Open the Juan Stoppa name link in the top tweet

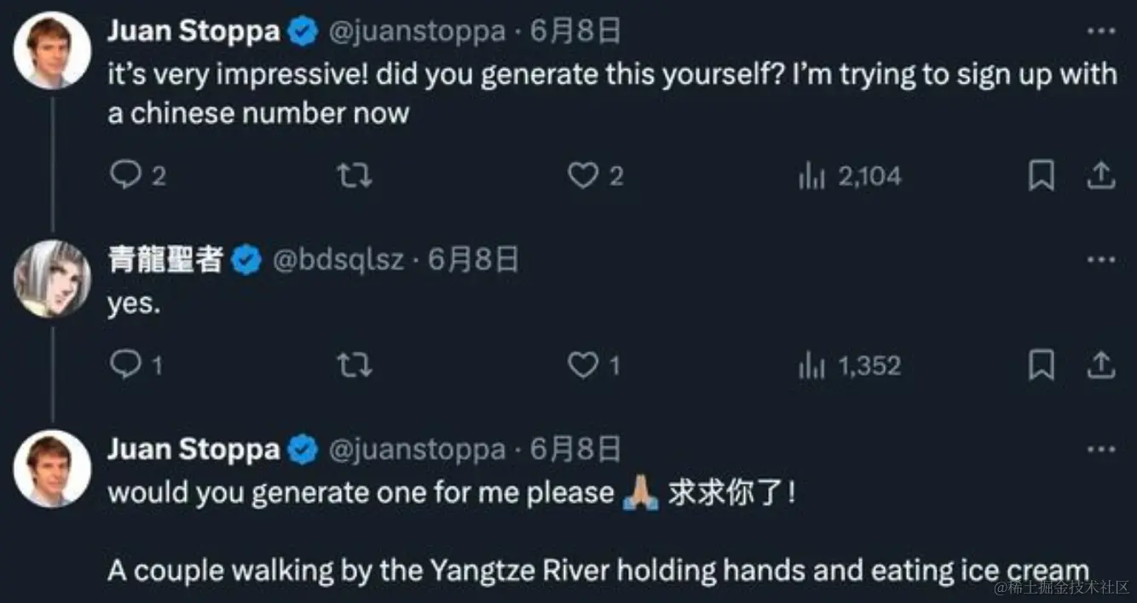click(193, 32)
